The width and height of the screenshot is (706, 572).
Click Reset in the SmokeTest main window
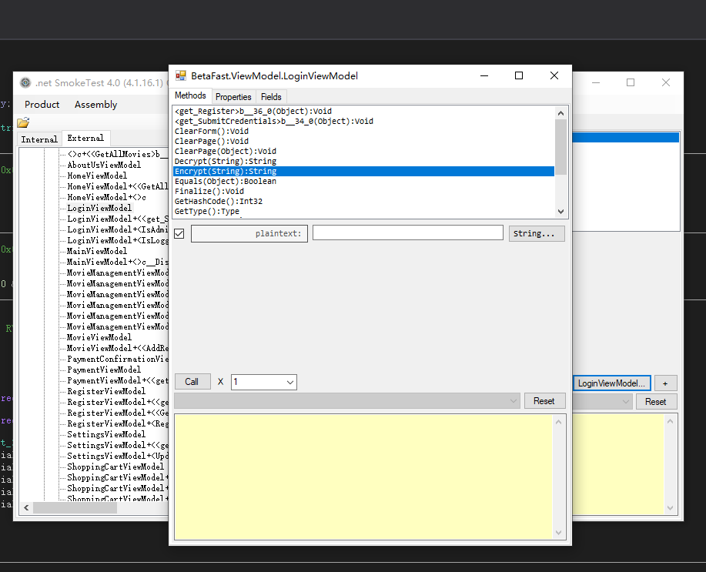coord(656,402)
